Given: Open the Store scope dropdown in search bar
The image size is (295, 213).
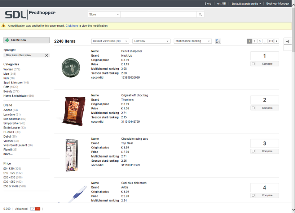Looking at the screenshot, I should pos(104,14).
